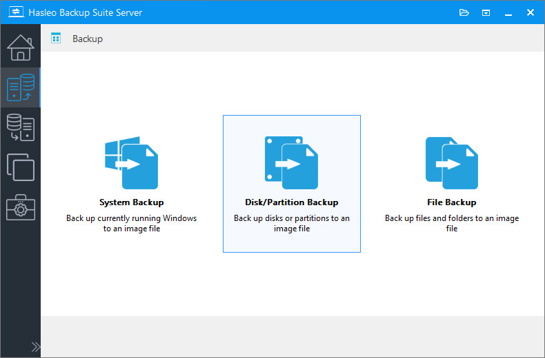The height and width of the screenshot is (358, 545).
Task: Open the Tools toolbox sidebar icon
Action: [21, 207]
